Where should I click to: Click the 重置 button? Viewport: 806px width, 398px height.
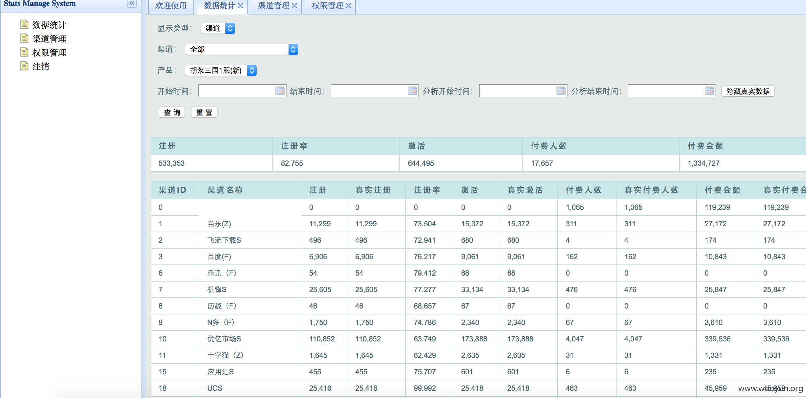[204, 112]
